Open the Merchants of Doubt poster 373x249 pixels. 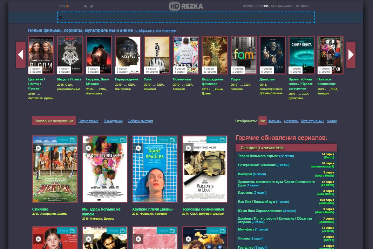(205, 169)
